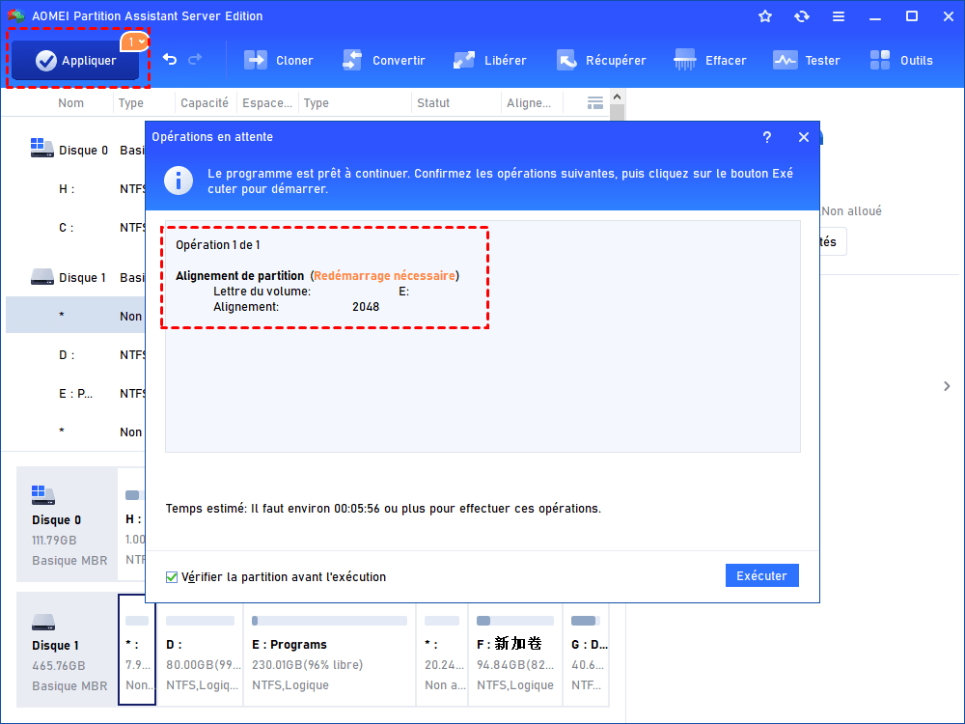965x724 pixels.
Task: Click the Redémarrage nécessaire text
Action: coord(385,276)
